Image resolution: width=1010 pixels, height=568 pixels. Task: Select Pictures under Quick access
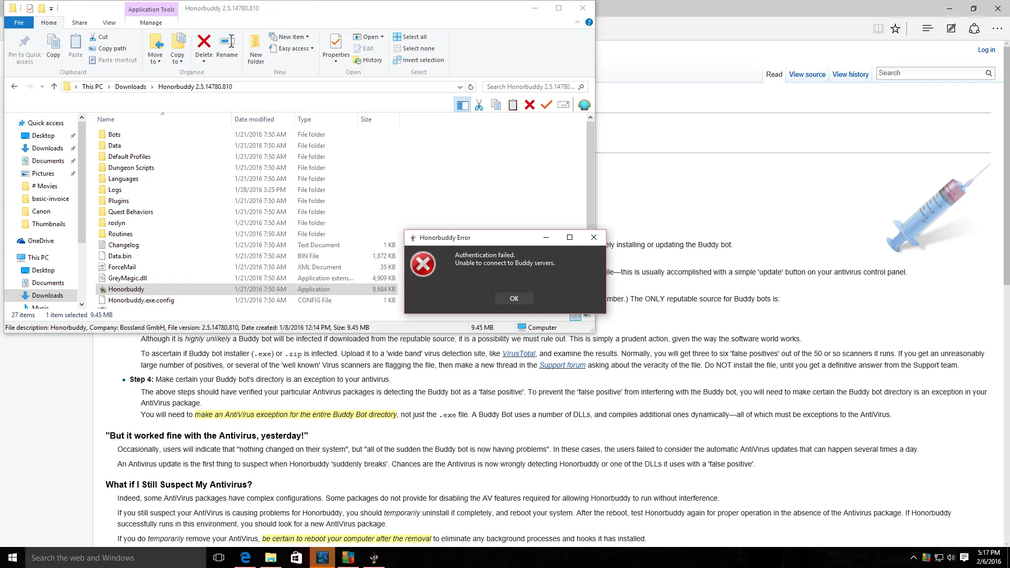[43, 174]
